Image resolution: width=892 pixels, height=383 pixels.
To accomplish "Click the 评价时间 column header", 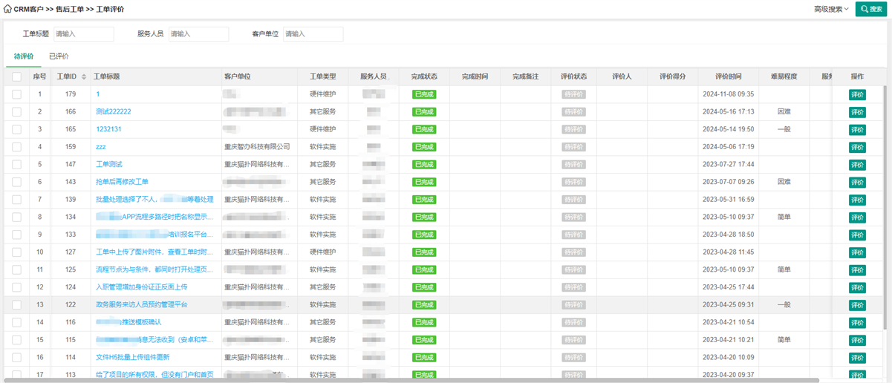I will 728,76.
